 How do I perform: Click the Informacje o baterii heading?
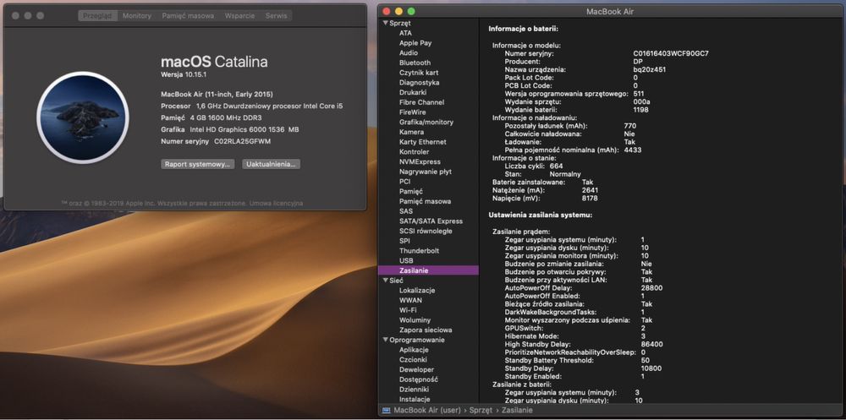tap(524, 29)
